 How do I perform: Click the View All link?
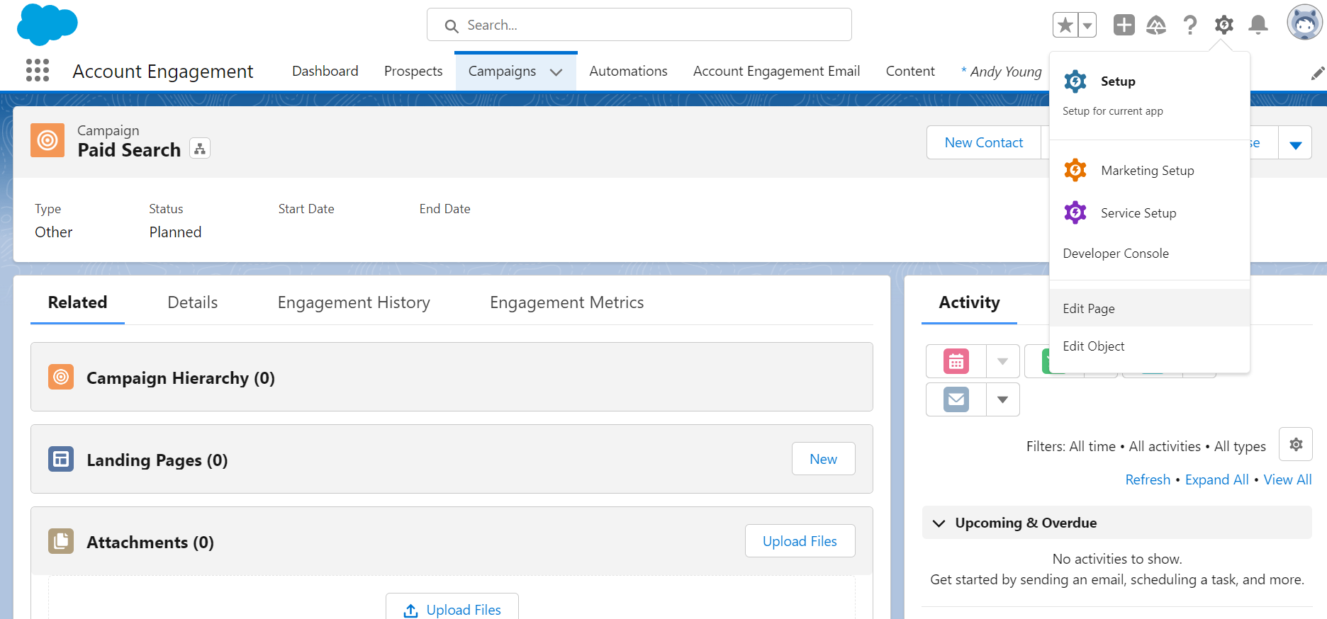click(1287, 479)
